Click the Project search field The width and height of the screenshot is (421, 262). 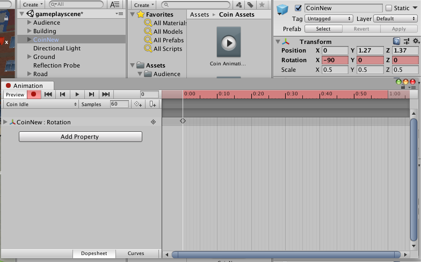coord(195,5)
